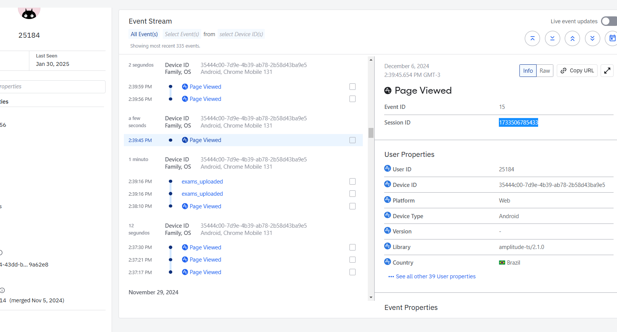617x332 pixels.
Task: Click the Amplitude icon beside Country property
Action: click(388, 262)
